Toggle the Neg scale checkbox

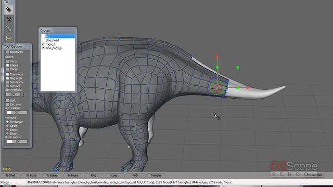pos(8,78)
